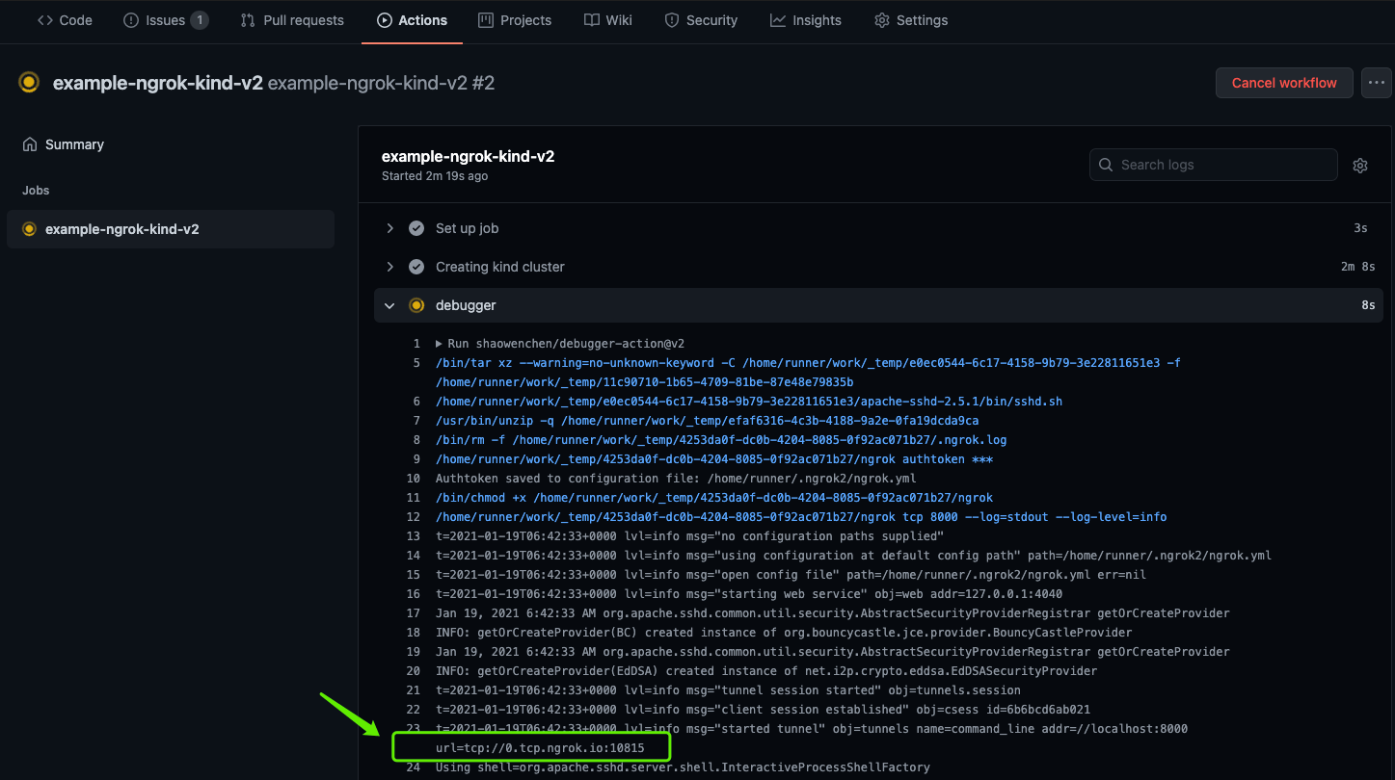Click the workflow running status icon beside title

click(29, 83)
